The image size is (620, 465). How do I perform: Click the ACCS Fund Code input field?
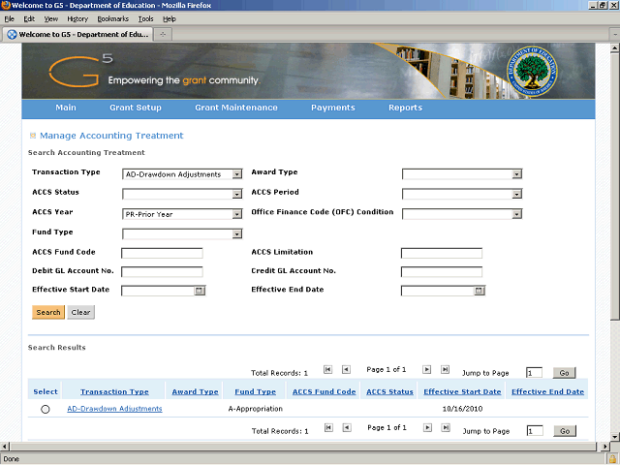[x=162, y=253]
